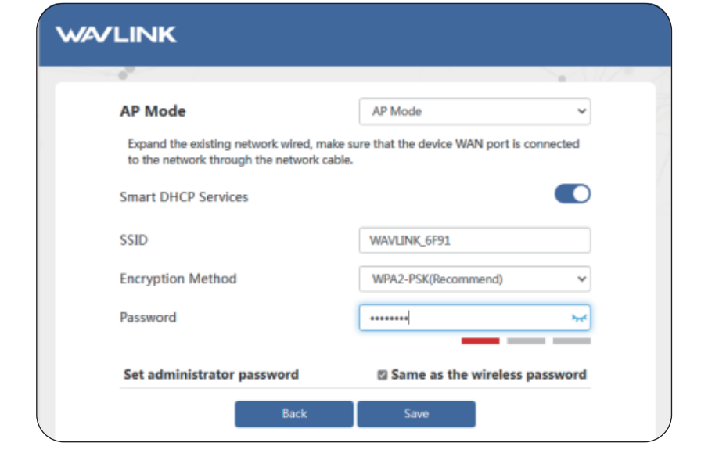The image size is (701, 450).
Task: Click the rightmost gray password strength segment
Action: tap(572, 340)
